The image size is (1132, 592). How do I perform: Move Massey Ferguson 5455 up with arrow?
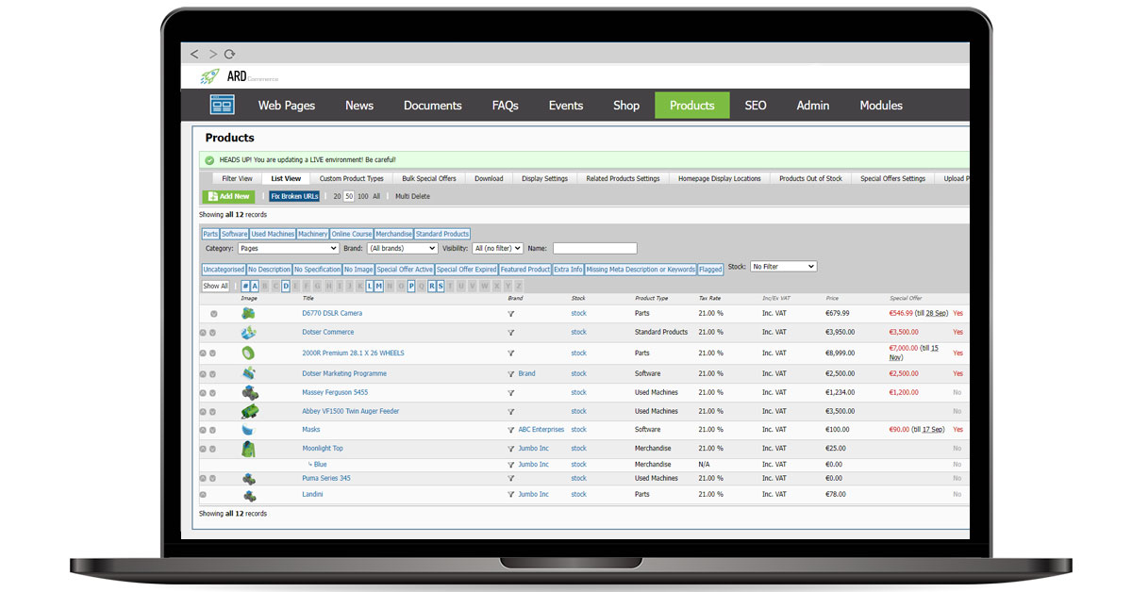point(203,392)
